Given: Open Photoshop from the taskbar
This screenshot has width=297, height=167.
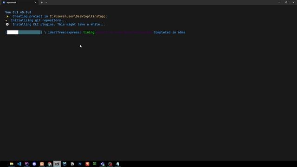Looking at the screenshot, I should (x=80, y=164).
